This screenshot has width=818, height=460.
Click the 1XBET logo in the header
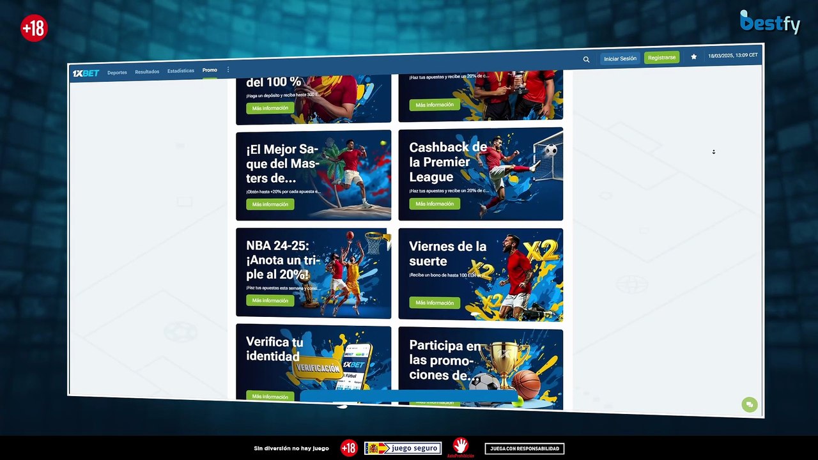click(86, 73)
